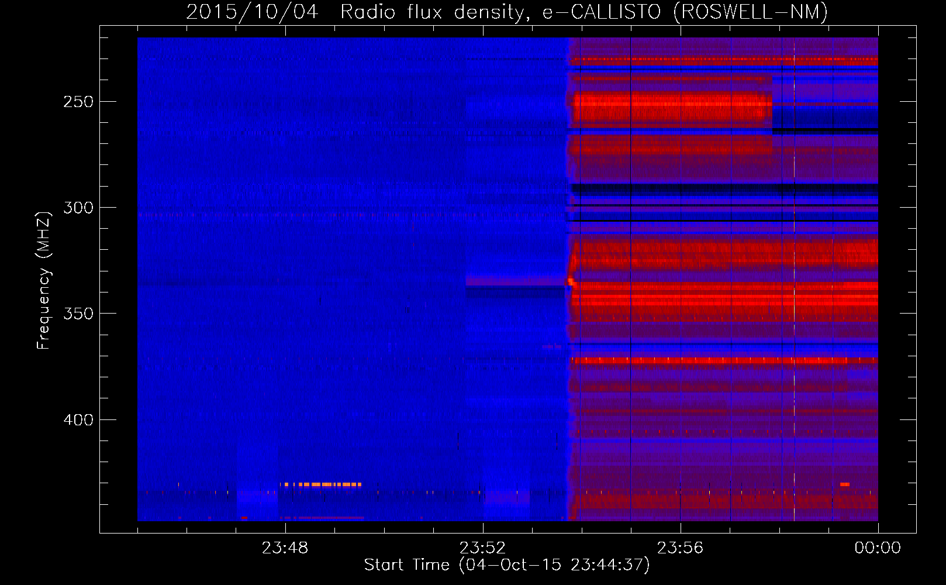This screenshot has height=585, width=946.
Task: Click the 'Frequency (MHZ)' axis label
Action: pos(44,280)
